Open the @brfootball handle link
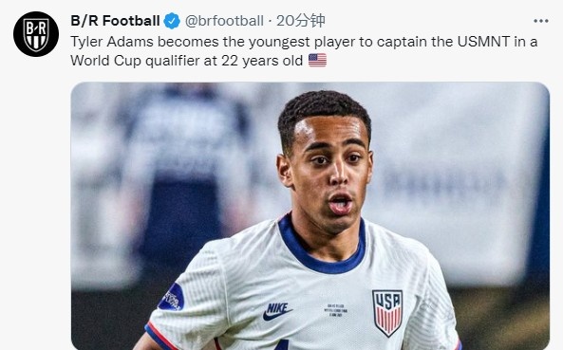This screenshot has height=350, width=563. pos(224,21)
